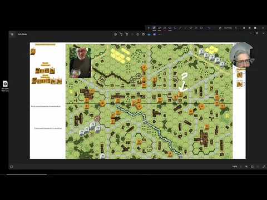
Task: Redo the annotation in recording toolbar
Action: [x=215, y=28]
